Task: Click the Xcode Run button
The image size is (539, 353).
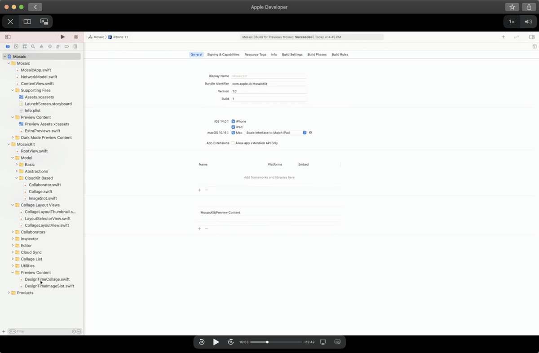Action: [62, 37]
